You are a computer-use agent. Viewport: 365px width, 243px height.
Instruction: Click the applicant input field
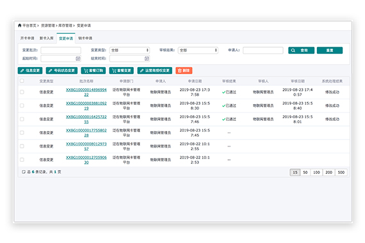263,51
